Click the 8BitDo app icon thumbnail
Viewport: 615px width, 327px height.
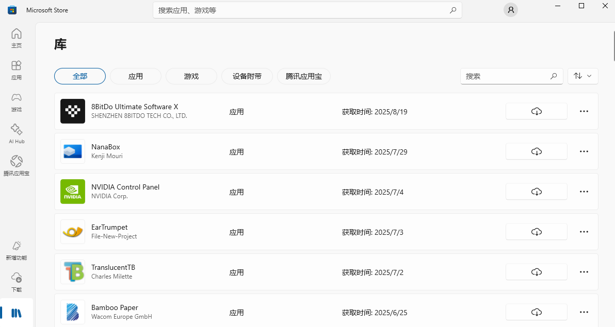73,111
